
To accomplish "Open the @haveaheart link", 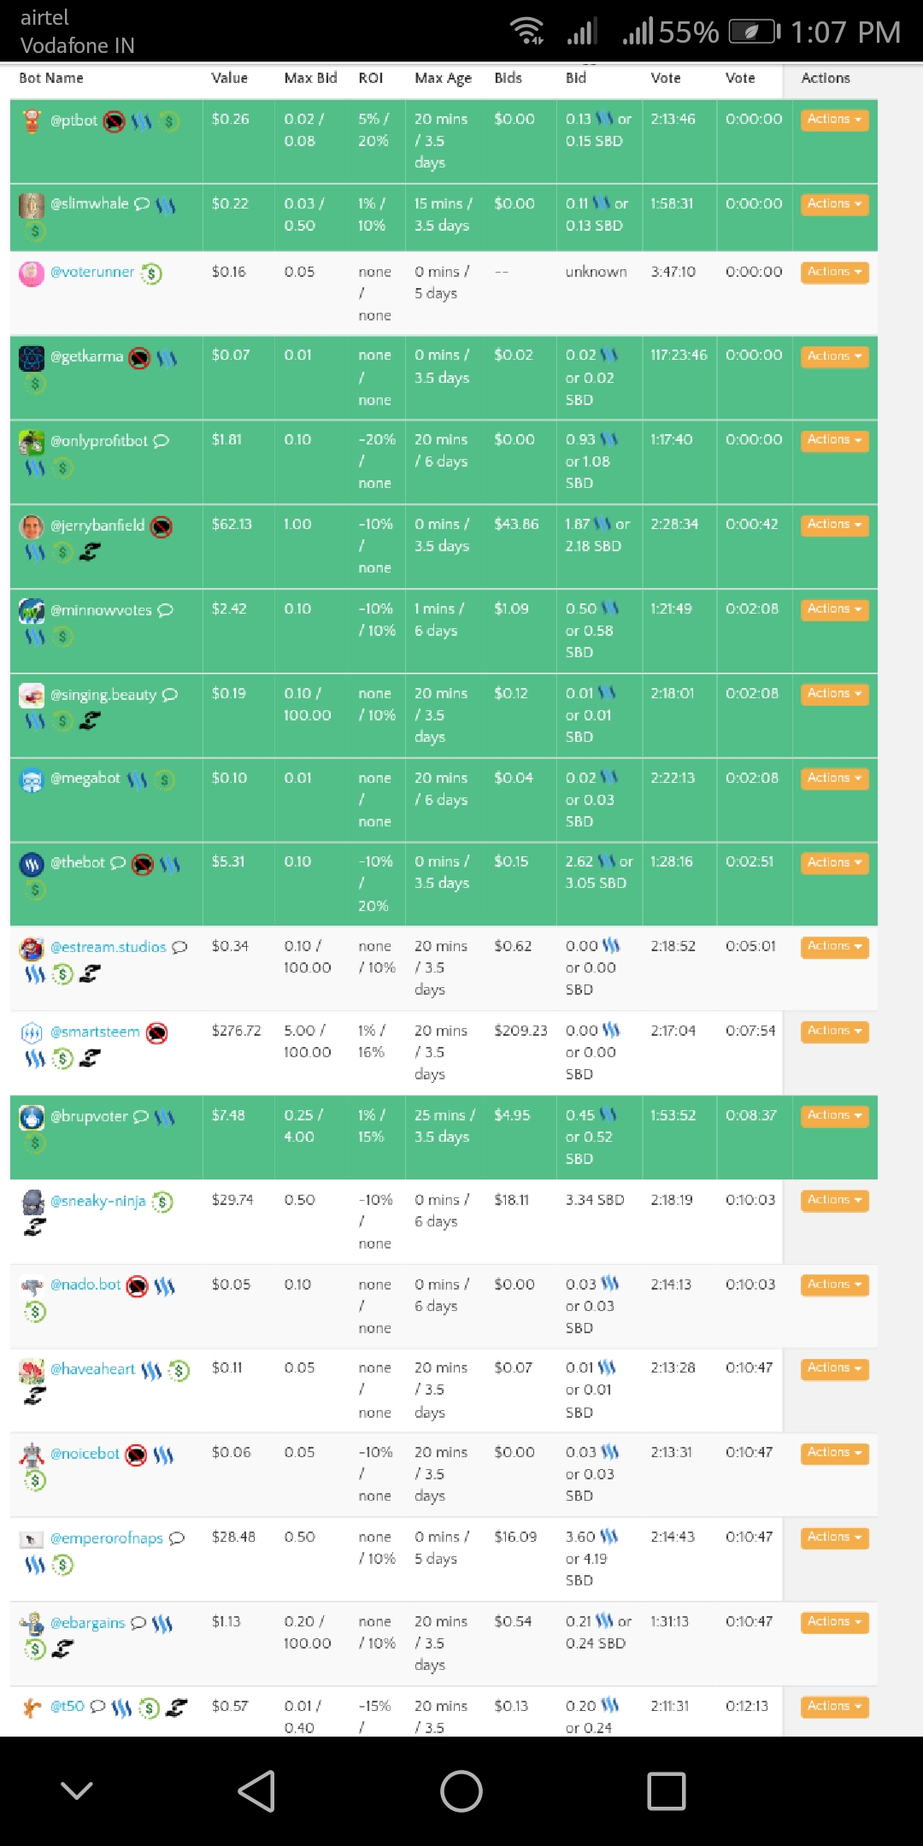I will [x=92, y=1369].
